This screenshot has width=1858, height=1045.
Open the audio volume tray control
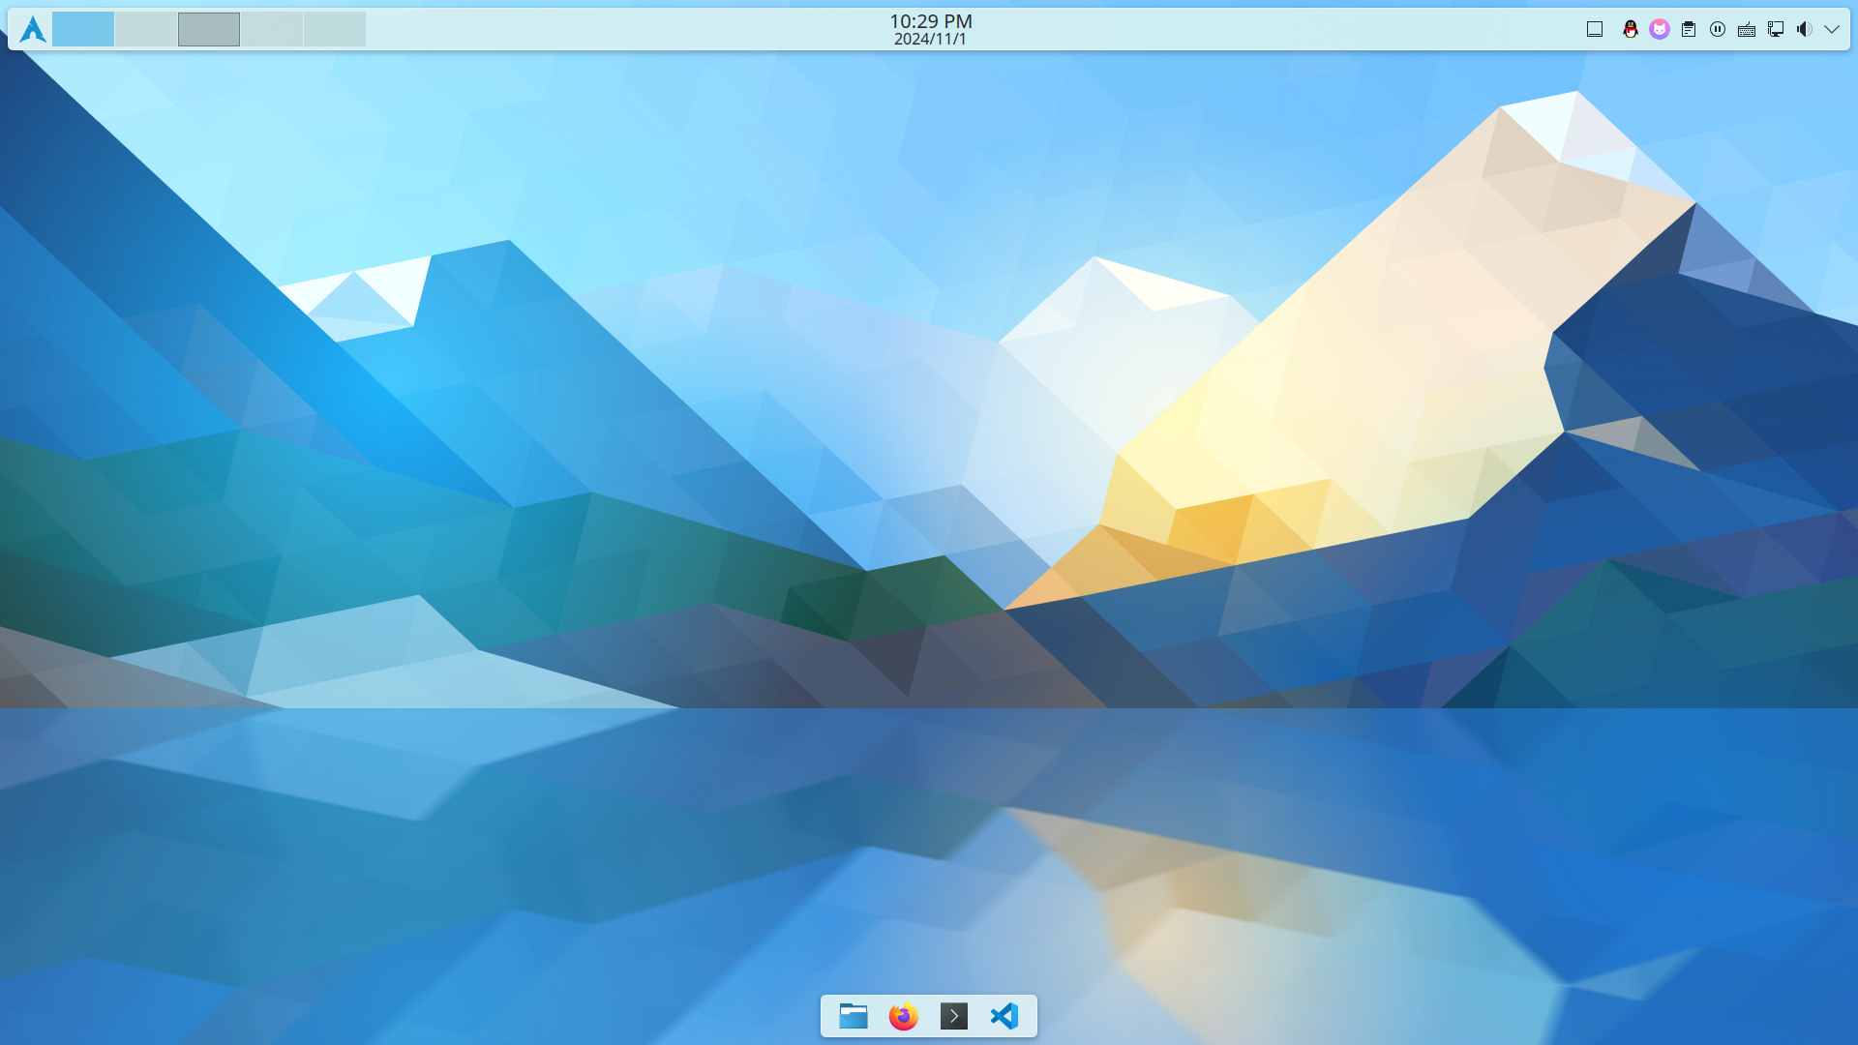coord(1804,29)
